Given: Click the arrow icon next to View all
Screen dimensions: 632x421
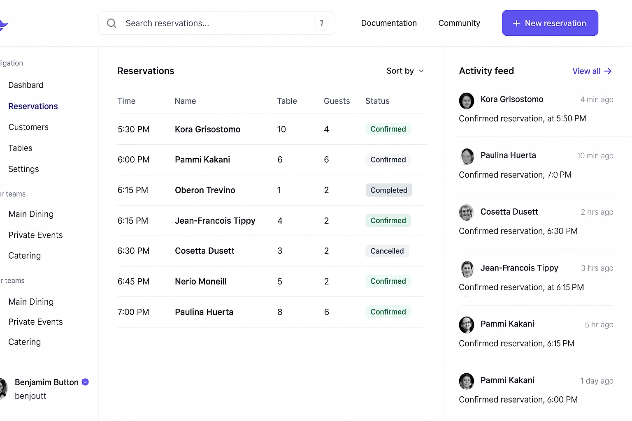Looking at the screenshot, I should pos(608,71).
